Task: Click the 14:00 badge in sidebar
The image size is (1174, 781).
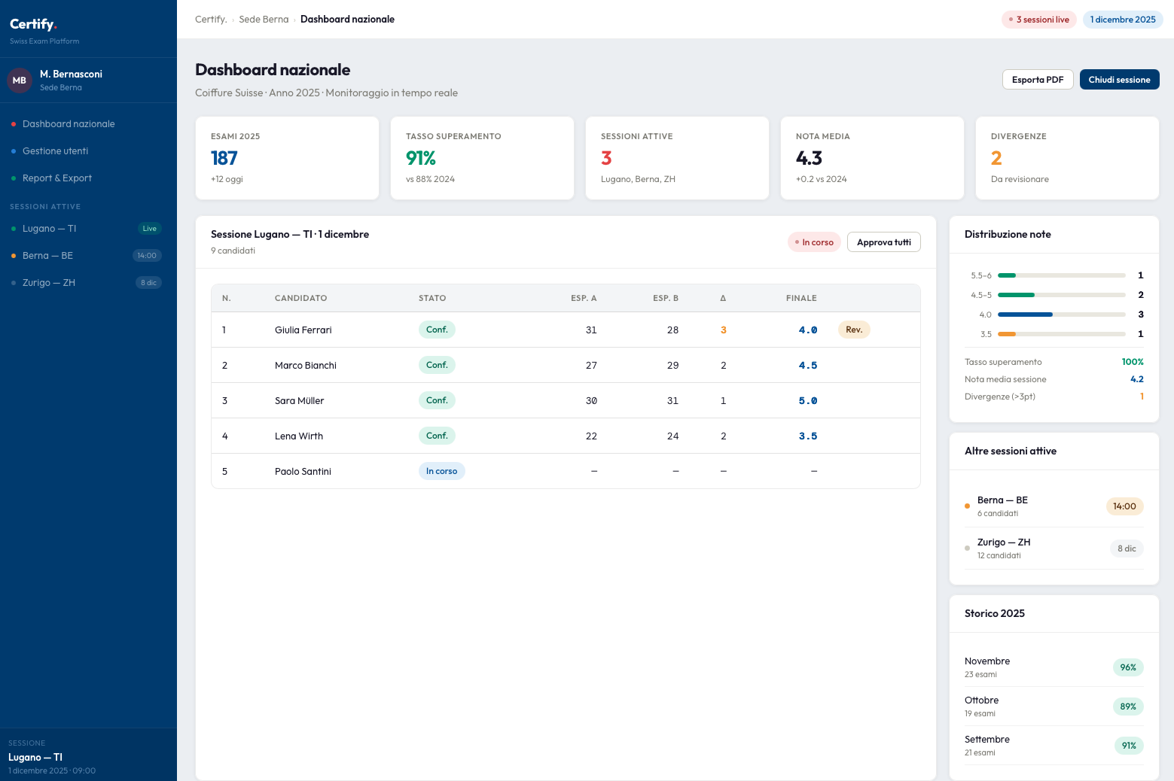Action: pos(147,256)
